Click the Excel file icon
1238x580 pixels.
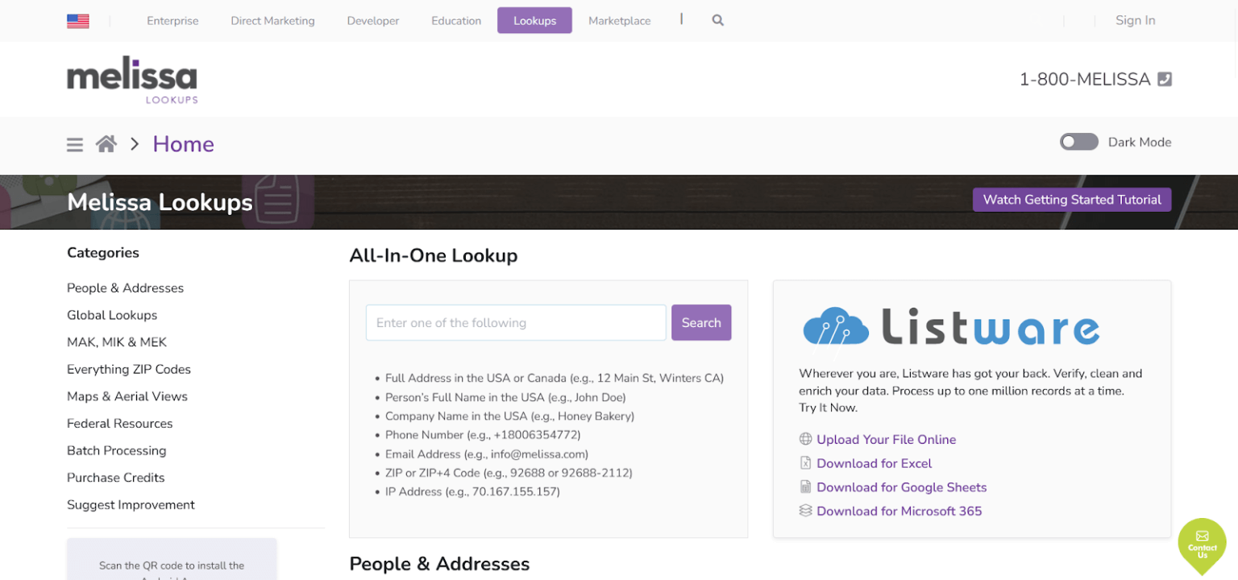pos(805,463)
